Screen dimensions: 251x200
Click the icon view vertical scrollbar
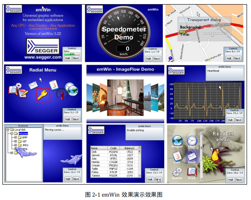pos(201,156)
